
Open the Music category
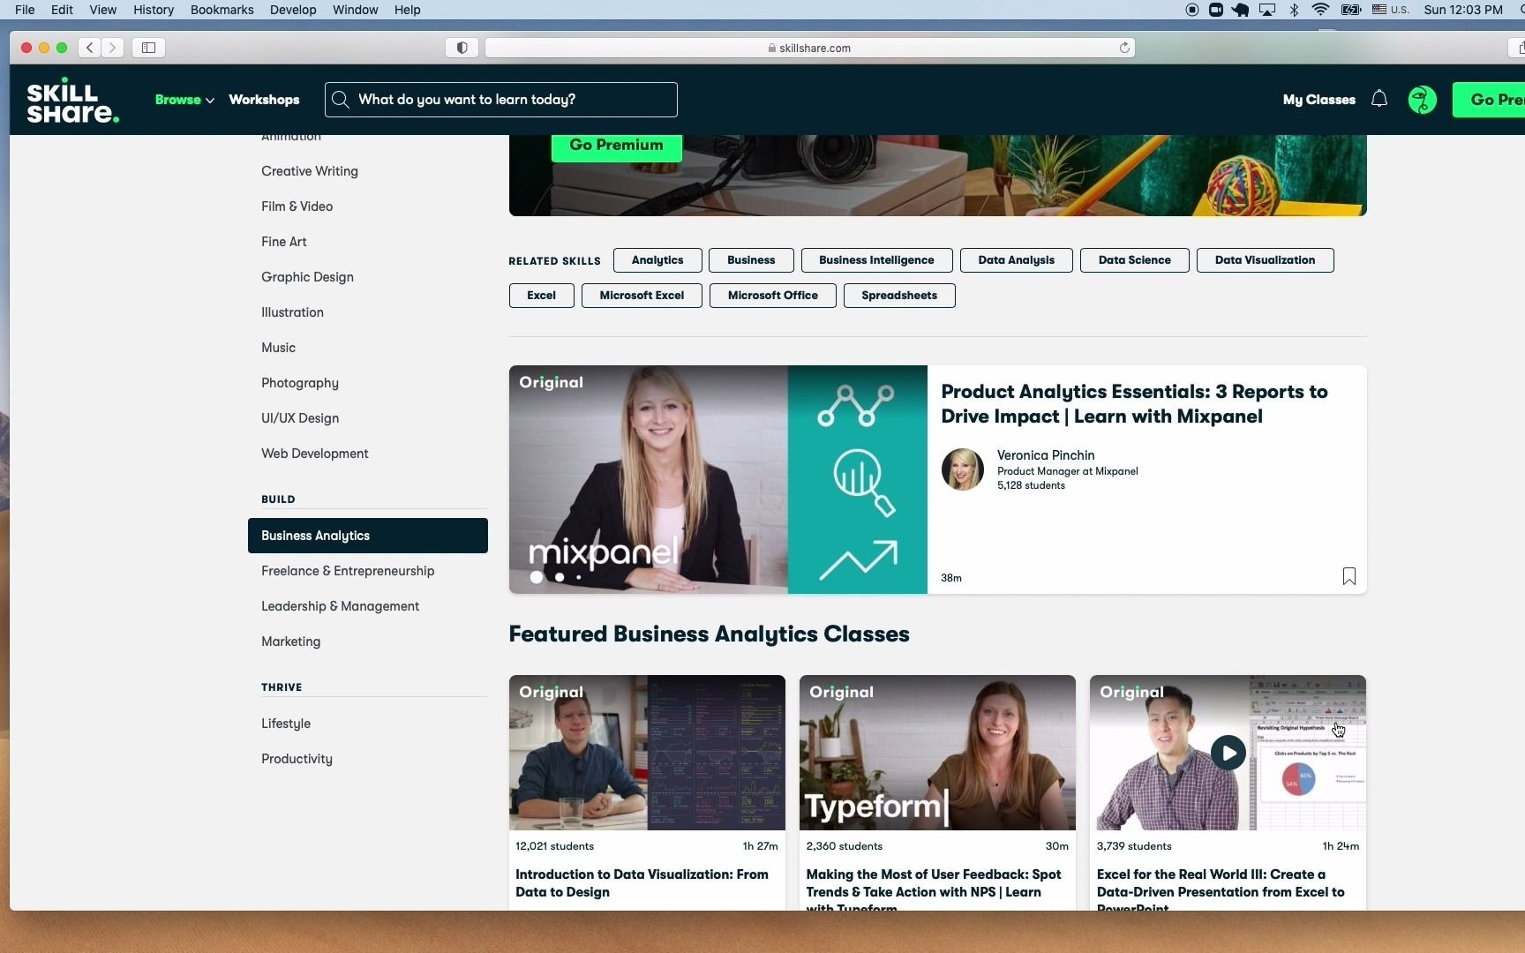(278, 348)
